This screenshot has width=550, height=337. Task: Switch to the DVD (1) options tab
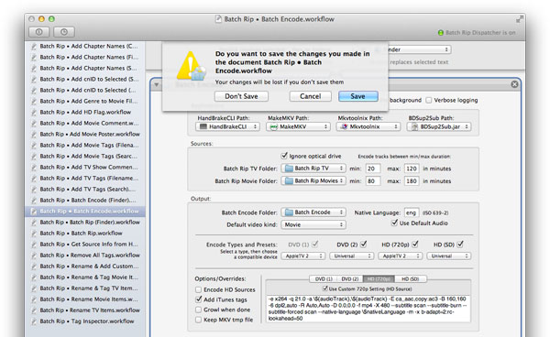coord(324,279)
